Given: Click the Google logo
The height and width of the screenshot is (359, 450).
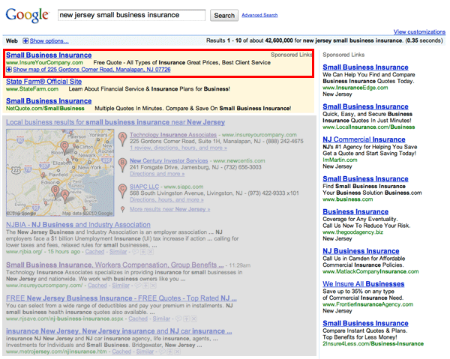Looking at the screenshot, I should point(28,15).
